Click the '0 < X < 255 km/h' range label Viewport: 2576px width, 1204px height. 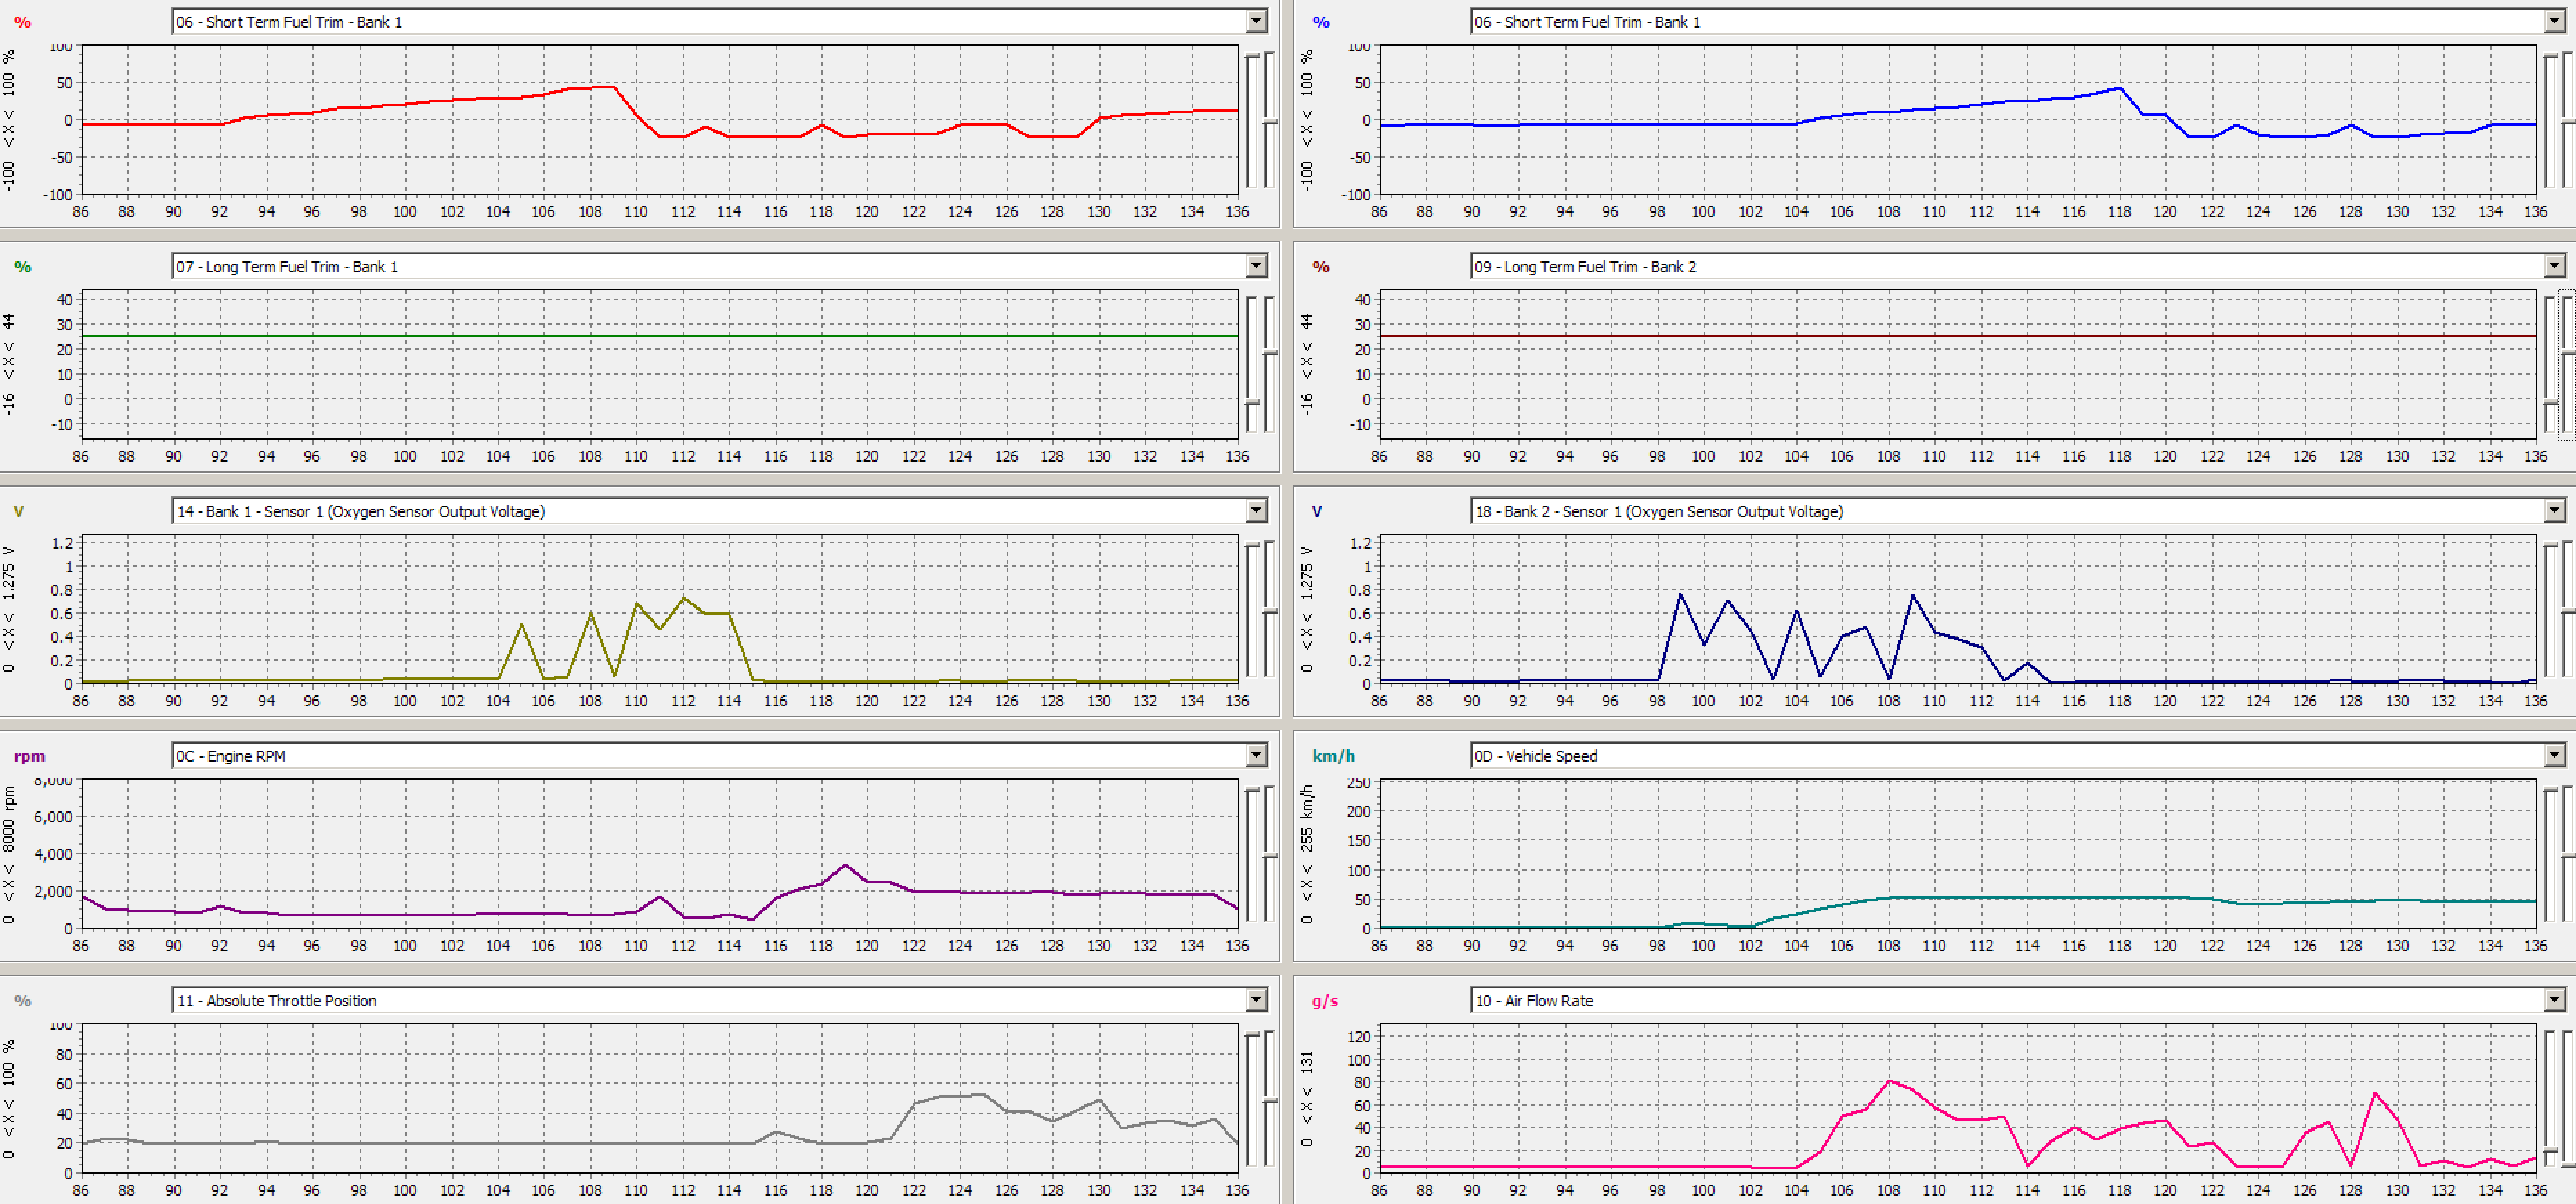point(1307,854)
